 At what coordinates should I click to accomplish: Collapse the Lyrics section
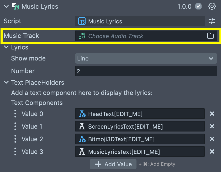[x=6, y=48]
